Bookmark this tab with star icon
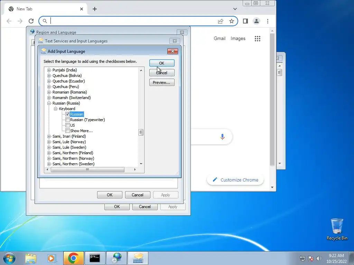Screen dimensions: 354x265 click(x=232, y=21)
